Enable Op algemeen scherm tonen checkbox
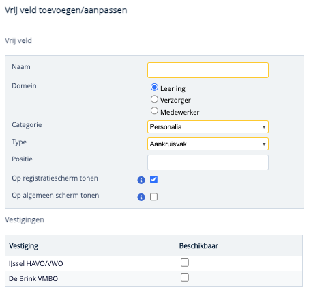Image resolution: width=309 pixels, height=294 pixels. (153, 197)
